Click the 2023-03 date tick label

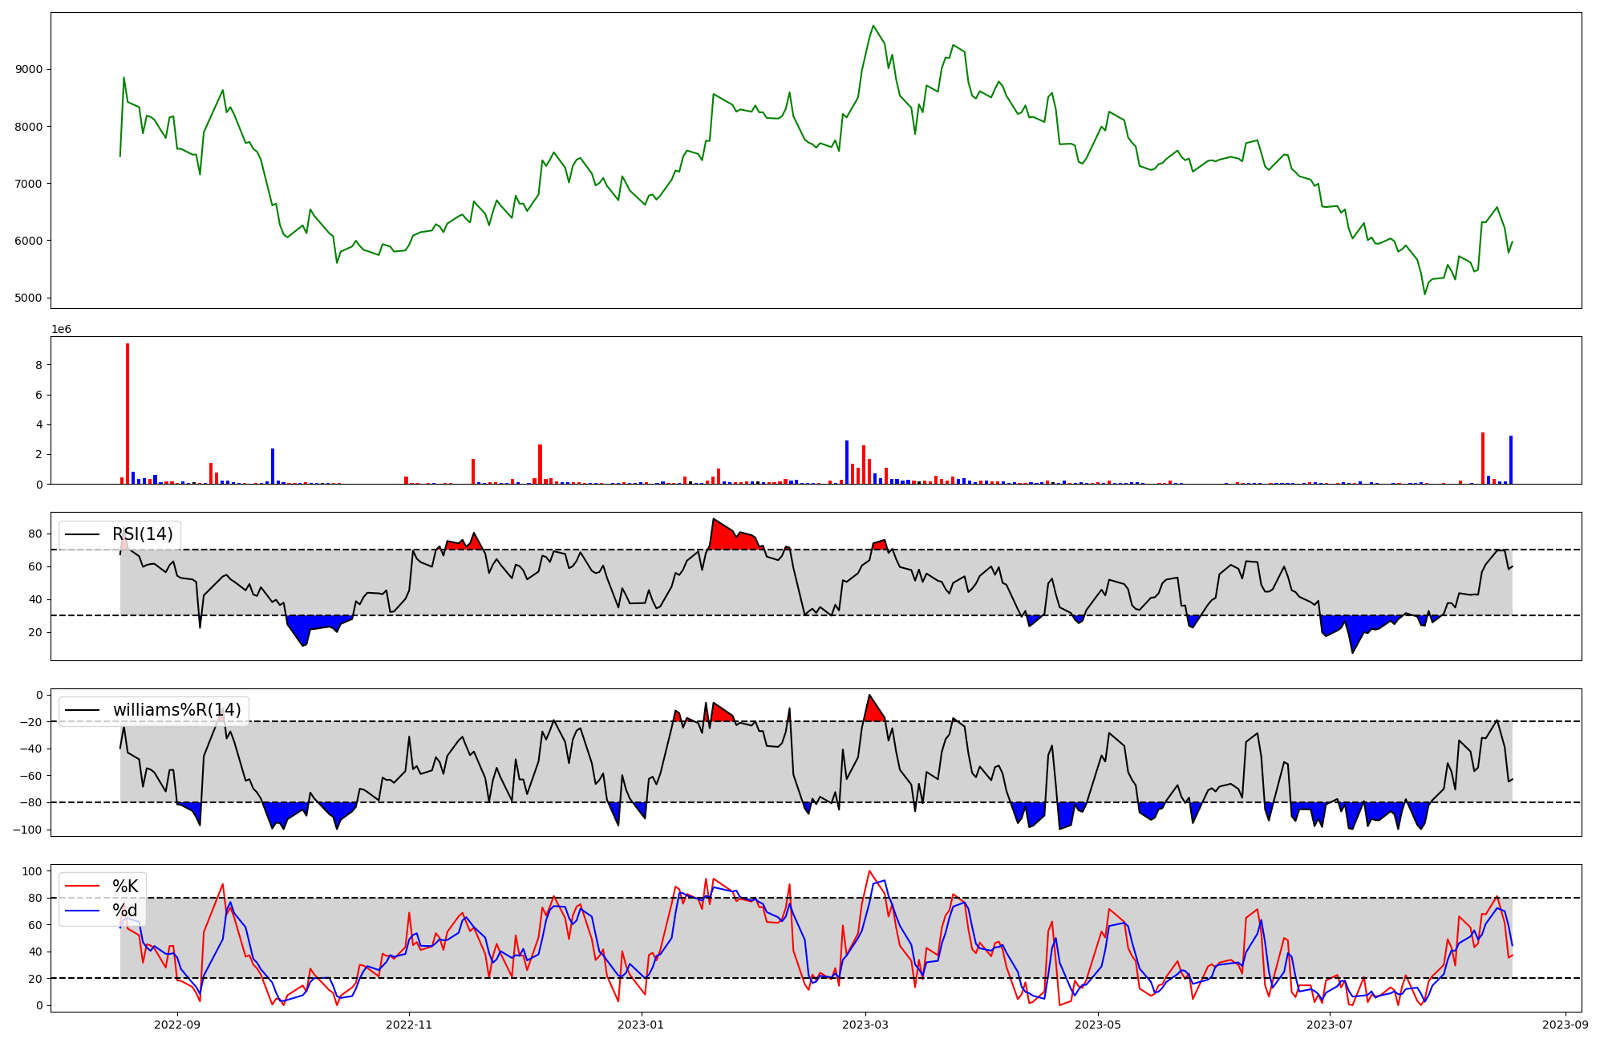(x=865, y=1025)
